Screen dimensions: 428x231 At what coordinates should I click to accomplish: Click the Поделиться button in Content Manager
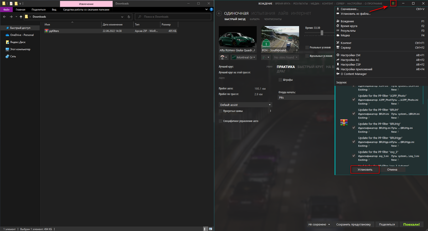pos(387,225)
